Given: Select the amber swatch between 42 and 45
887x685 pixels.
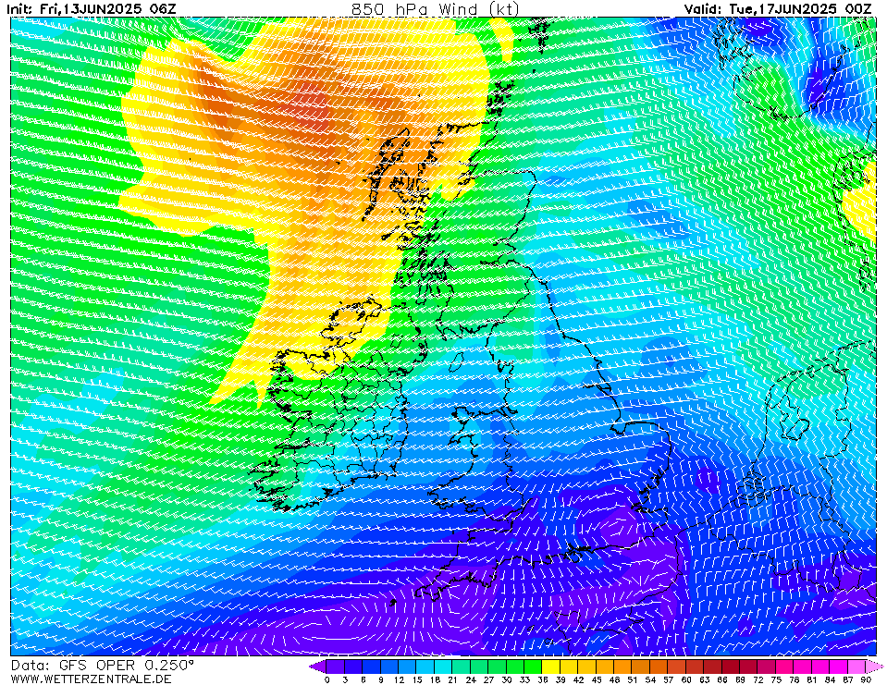Looking at the screenshot, I should coord(587,667).
